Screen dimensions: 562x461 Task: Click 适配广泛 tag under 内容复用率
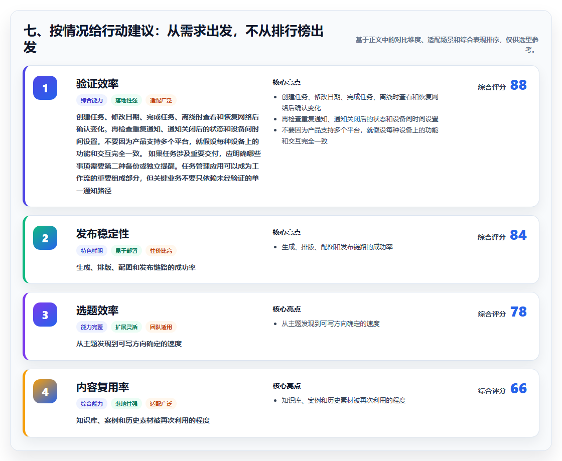tap(161, 404)
